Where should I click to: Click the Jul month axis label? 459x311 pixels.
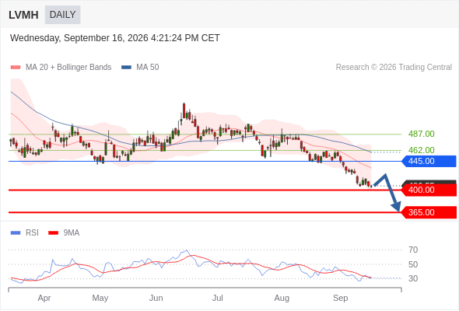click(218, 298)
